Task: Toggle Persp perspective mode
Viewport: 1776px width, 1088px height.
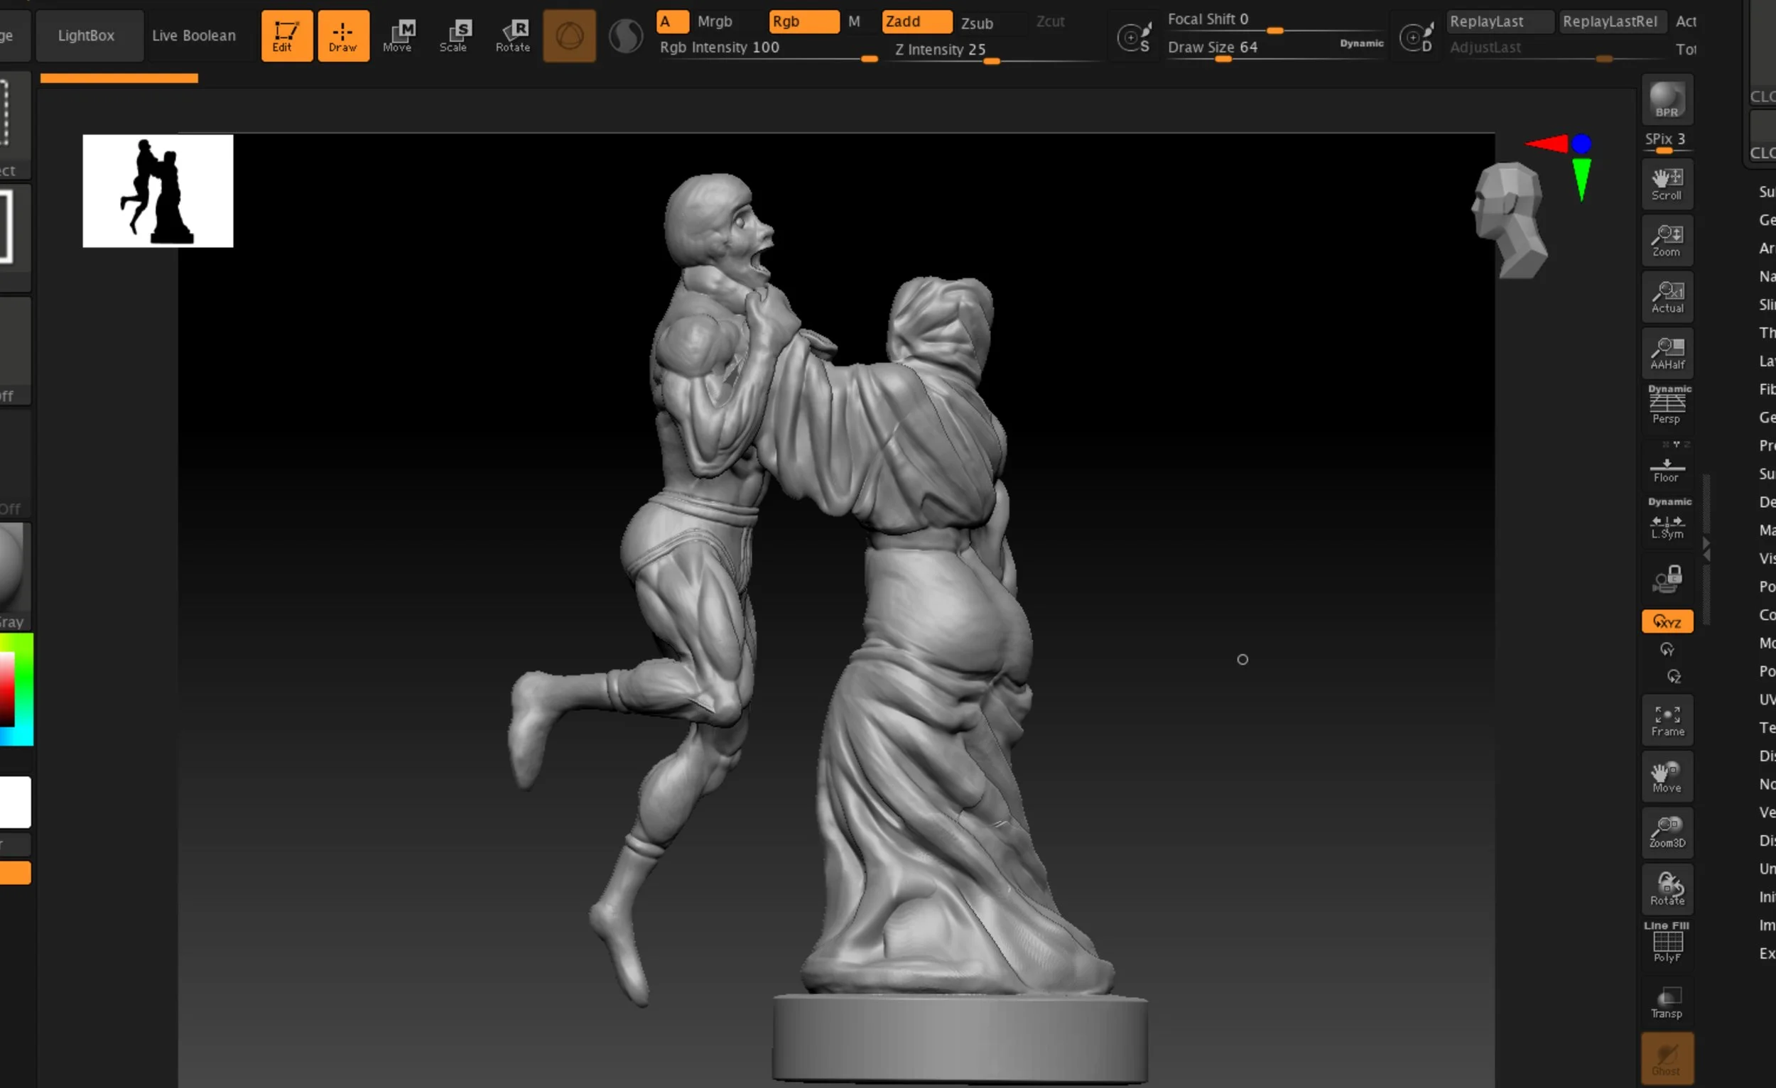Action: tap(1667, 406)
